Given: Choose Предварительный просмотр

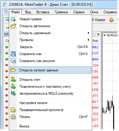Looking at the screenshot, I should (x=51, y=110).
